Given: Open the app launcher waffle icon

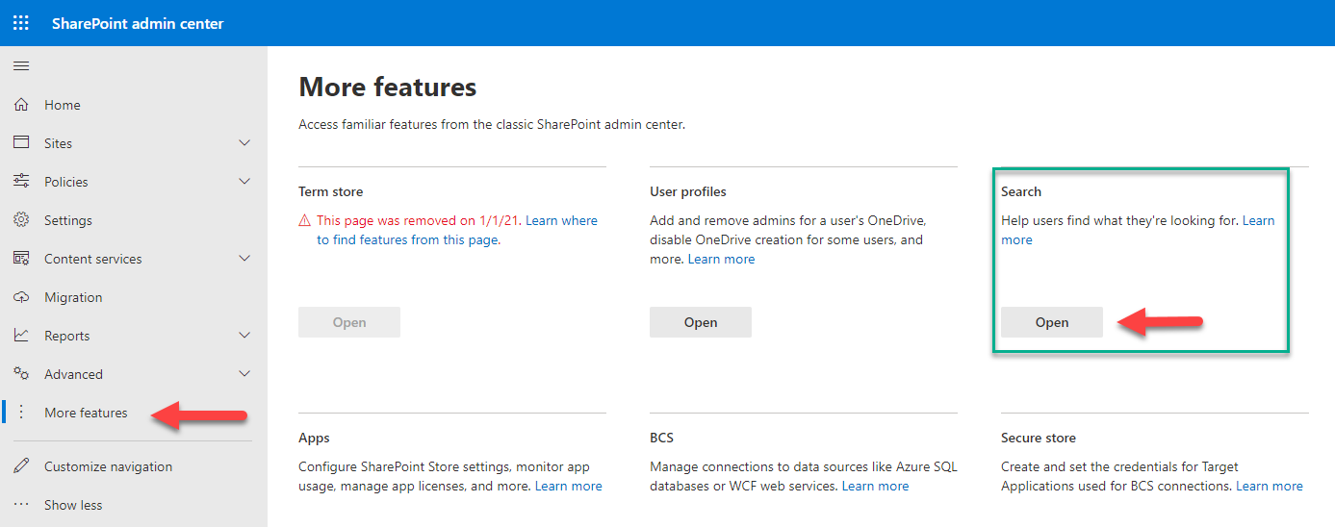Looking at the screenshot, I should 21,23.
